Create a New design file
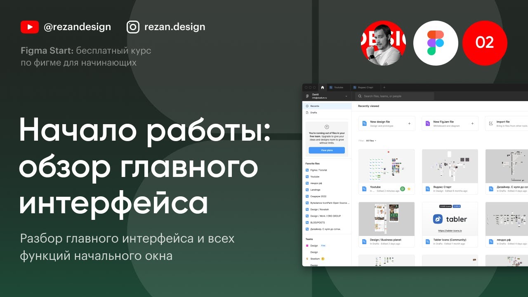Image resolution: width=528 pixels, height=297 pixels. coord(387,123)
